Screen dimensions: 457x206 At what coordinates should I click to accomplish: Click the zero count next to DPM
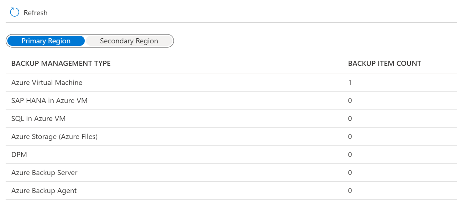pyautogui.click(x=350, y=154)
